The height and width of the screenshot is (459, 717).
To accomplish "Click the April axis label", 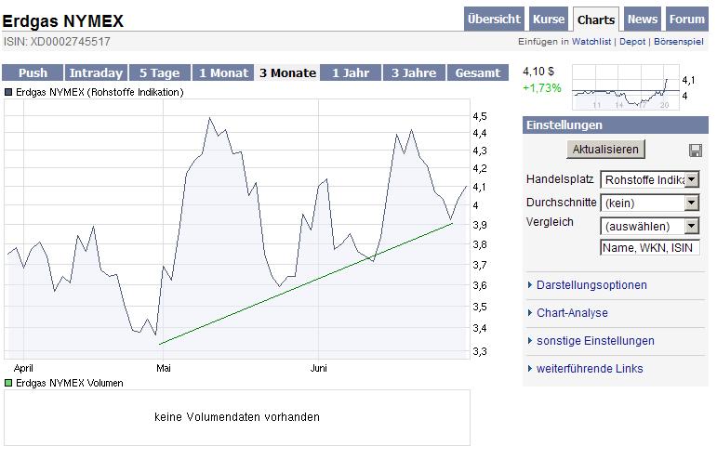I will click(x=23, y=368).
